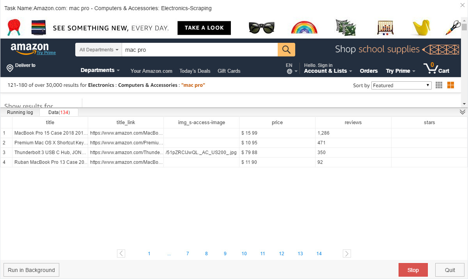Screen dimensions: 468x279
Task: Go to data page 1
Action: 149,254
